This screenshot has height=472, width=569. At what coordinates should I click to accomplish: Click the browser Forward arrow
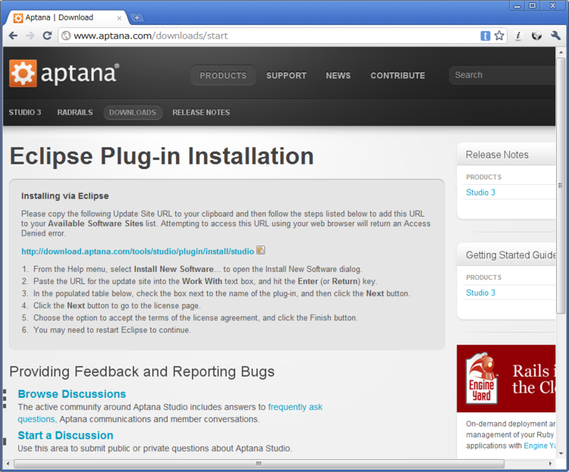[30, 36]
